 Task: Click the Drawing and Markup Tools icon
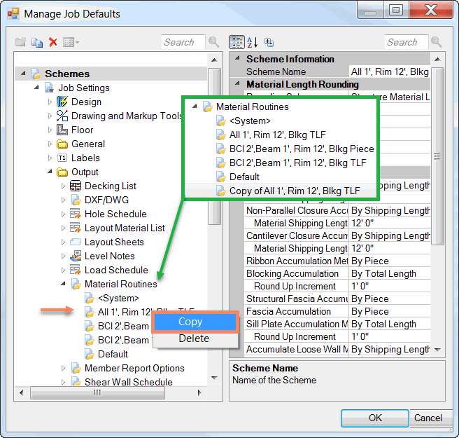[x=62, y=116]
